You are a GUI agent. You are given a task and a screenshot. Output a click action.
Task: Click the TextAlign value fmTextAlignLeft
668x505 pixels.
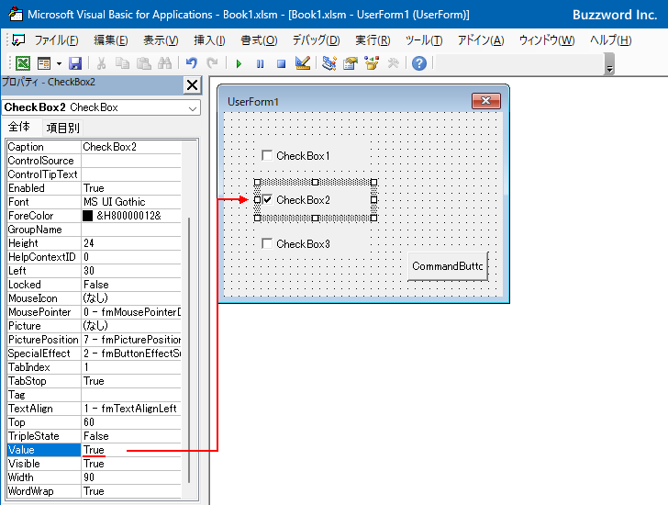coord(131,409)
